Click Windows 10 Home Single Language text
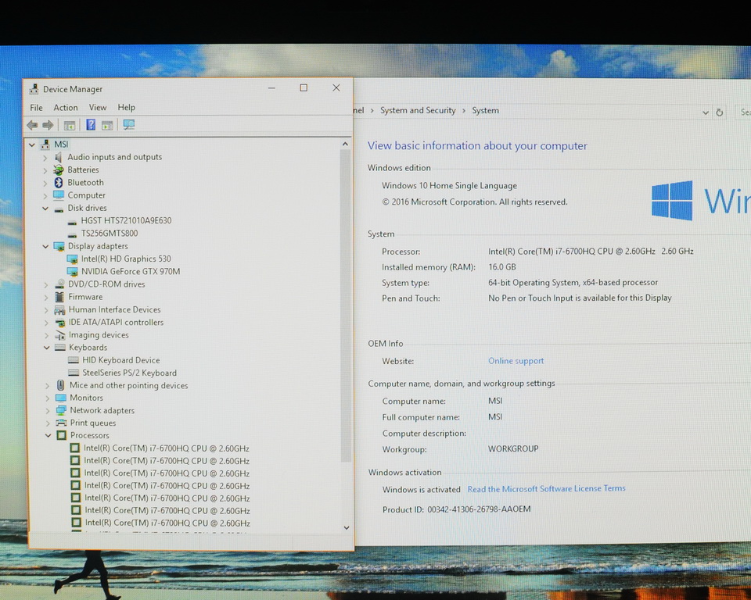The height and width of the screenshot is (600, 751). click(x=449, y=186)
